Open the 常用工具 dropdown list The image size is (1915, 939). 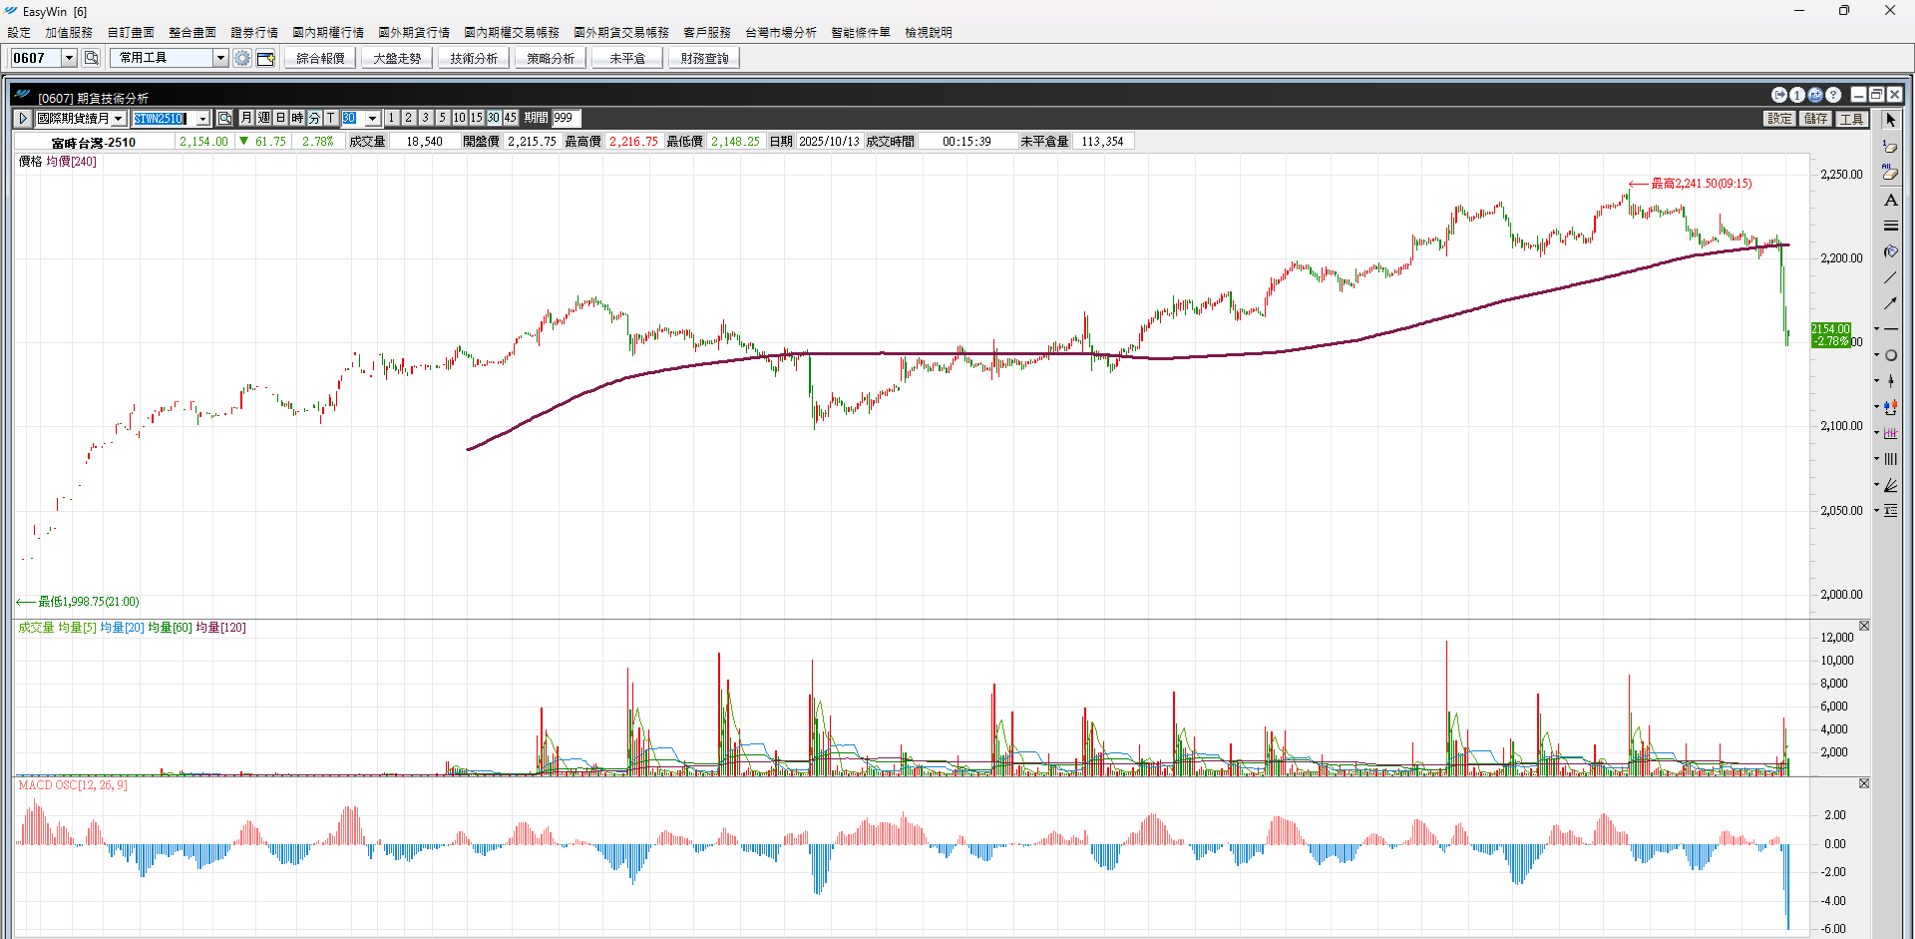220,58
